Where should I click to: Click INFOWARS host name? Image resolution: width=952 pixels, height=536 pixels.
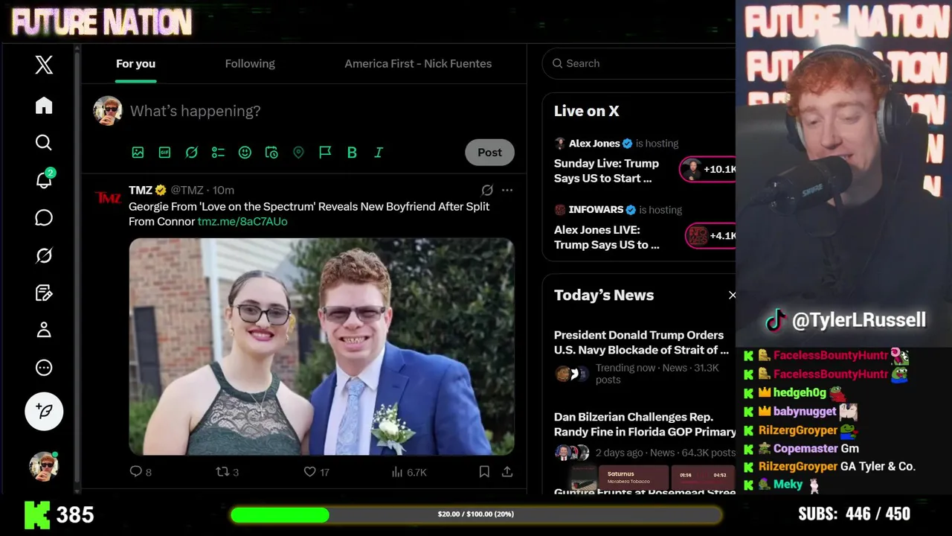(x=596, y=210)
